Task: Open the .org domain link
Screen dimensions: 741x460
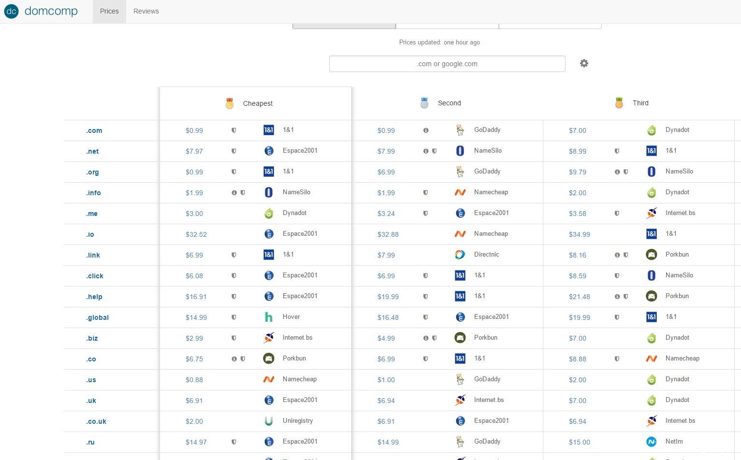Action: point(92,172)
